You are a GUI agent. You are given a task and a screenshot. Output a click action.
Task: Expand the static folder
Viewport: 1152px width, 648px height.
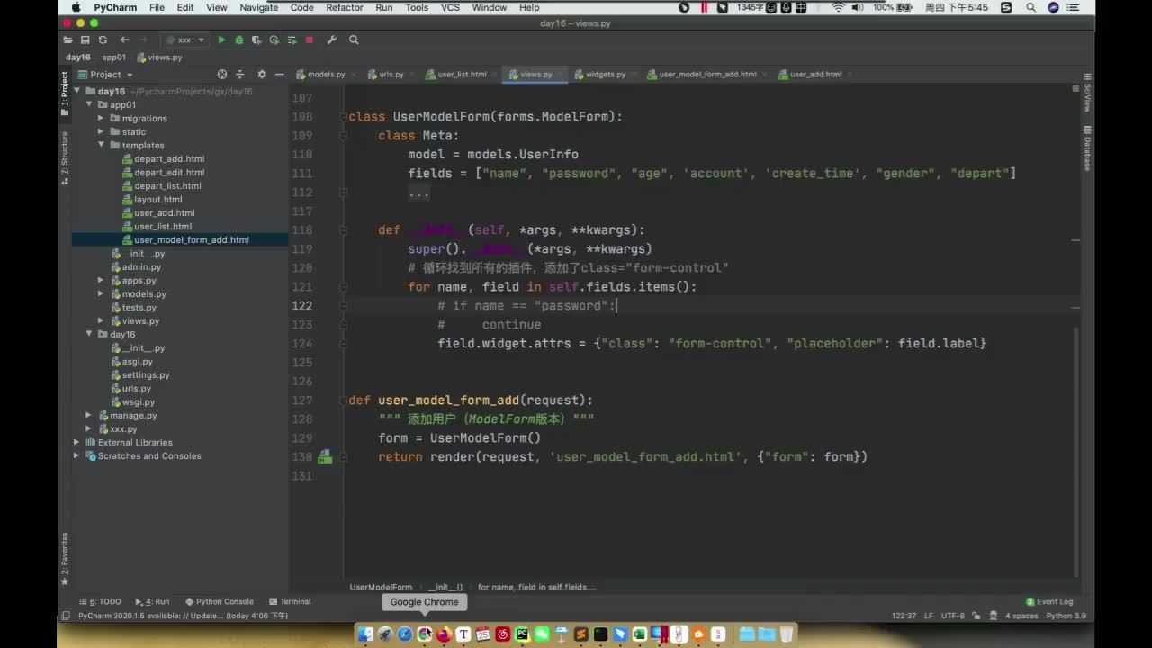[102, 131]
